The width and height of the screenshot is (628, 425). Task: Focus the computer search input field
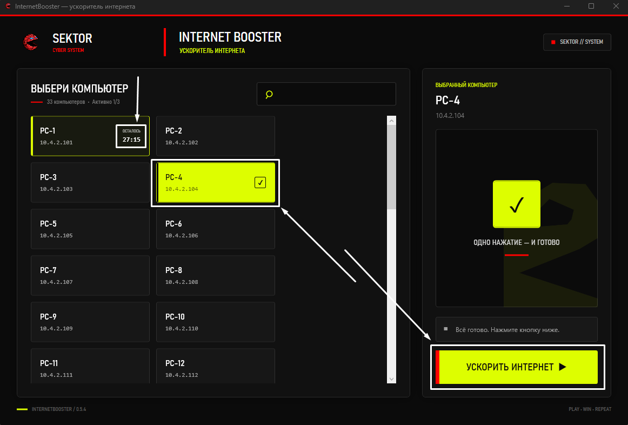point(326,94)
